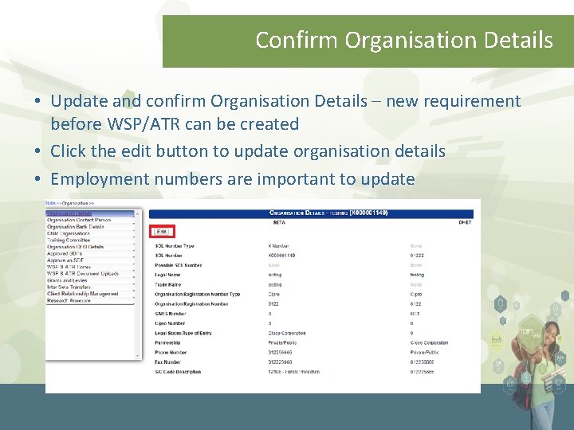The width and height of the screenshot is (574, 430).
Task: Click the Phone Number field label
Action: tap(171, 353)
